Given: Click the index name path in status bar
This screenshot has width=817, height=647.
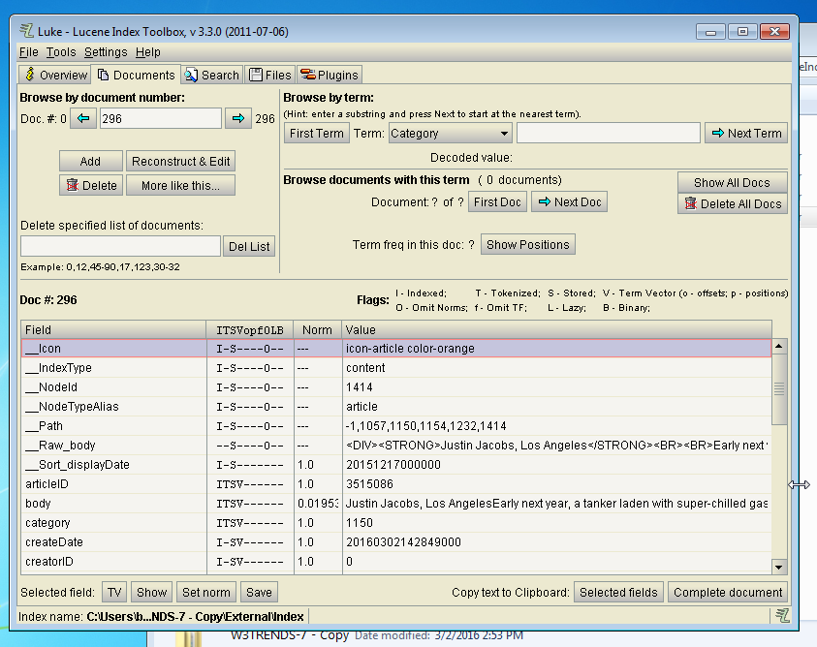Looking at the screenshot, I should (196, 617).
